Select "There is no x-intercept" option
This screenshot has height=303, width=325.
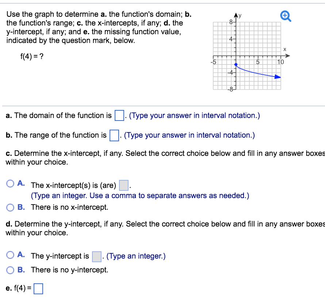10,208
